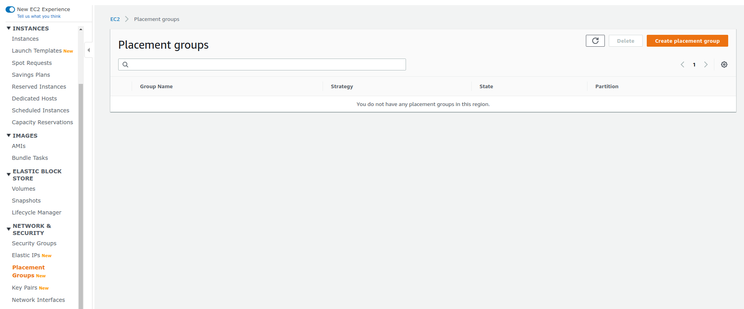Click page number 1
The width and height of the screenshot is (744, 309).
[x=694, y=64]
